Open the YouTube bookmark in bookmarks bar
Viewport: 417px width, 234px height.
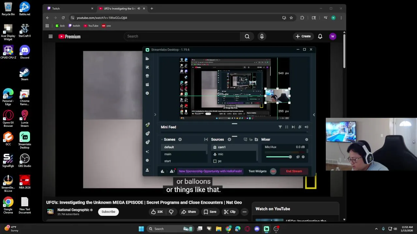click(91, 26)
